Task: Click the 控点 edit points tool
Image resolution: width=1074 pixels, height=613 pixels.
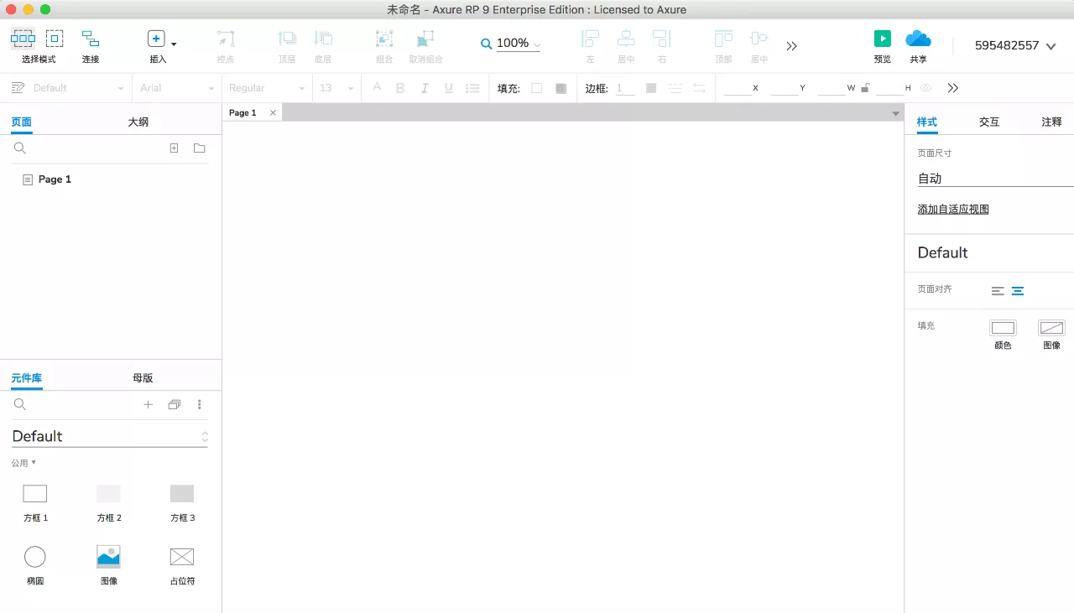Action: (225, 39)
